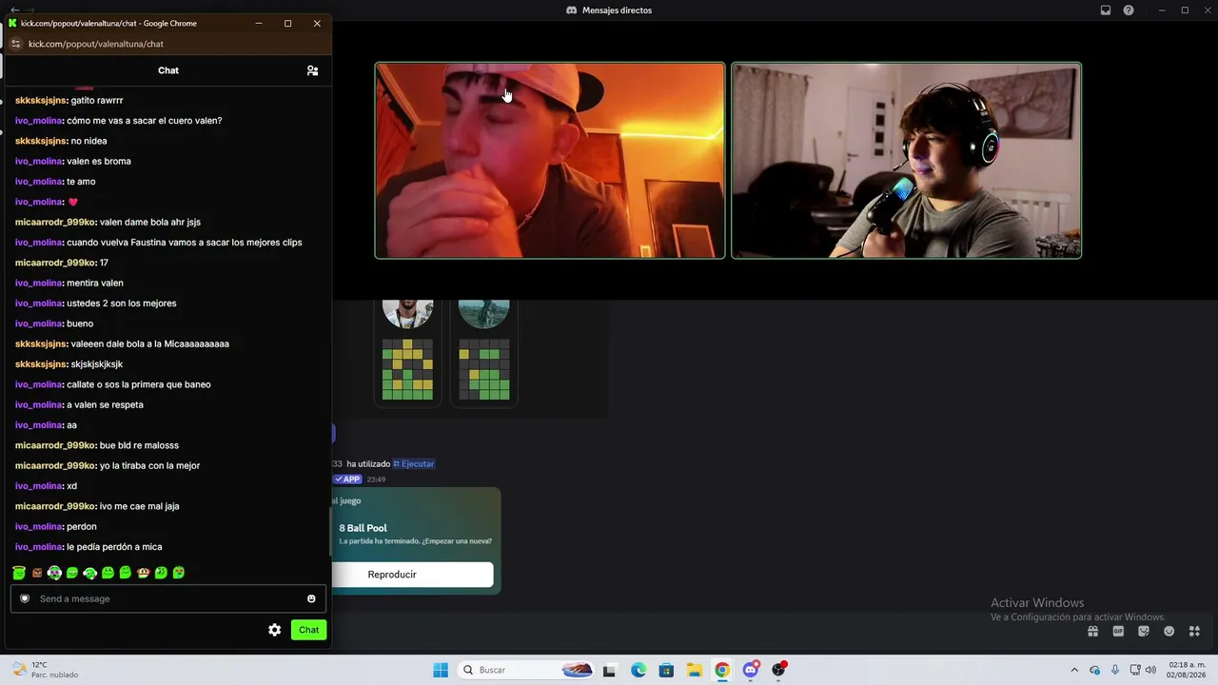Insert the angel halo green emote
Screen dimensions: 1218x685
click(19, 573)
